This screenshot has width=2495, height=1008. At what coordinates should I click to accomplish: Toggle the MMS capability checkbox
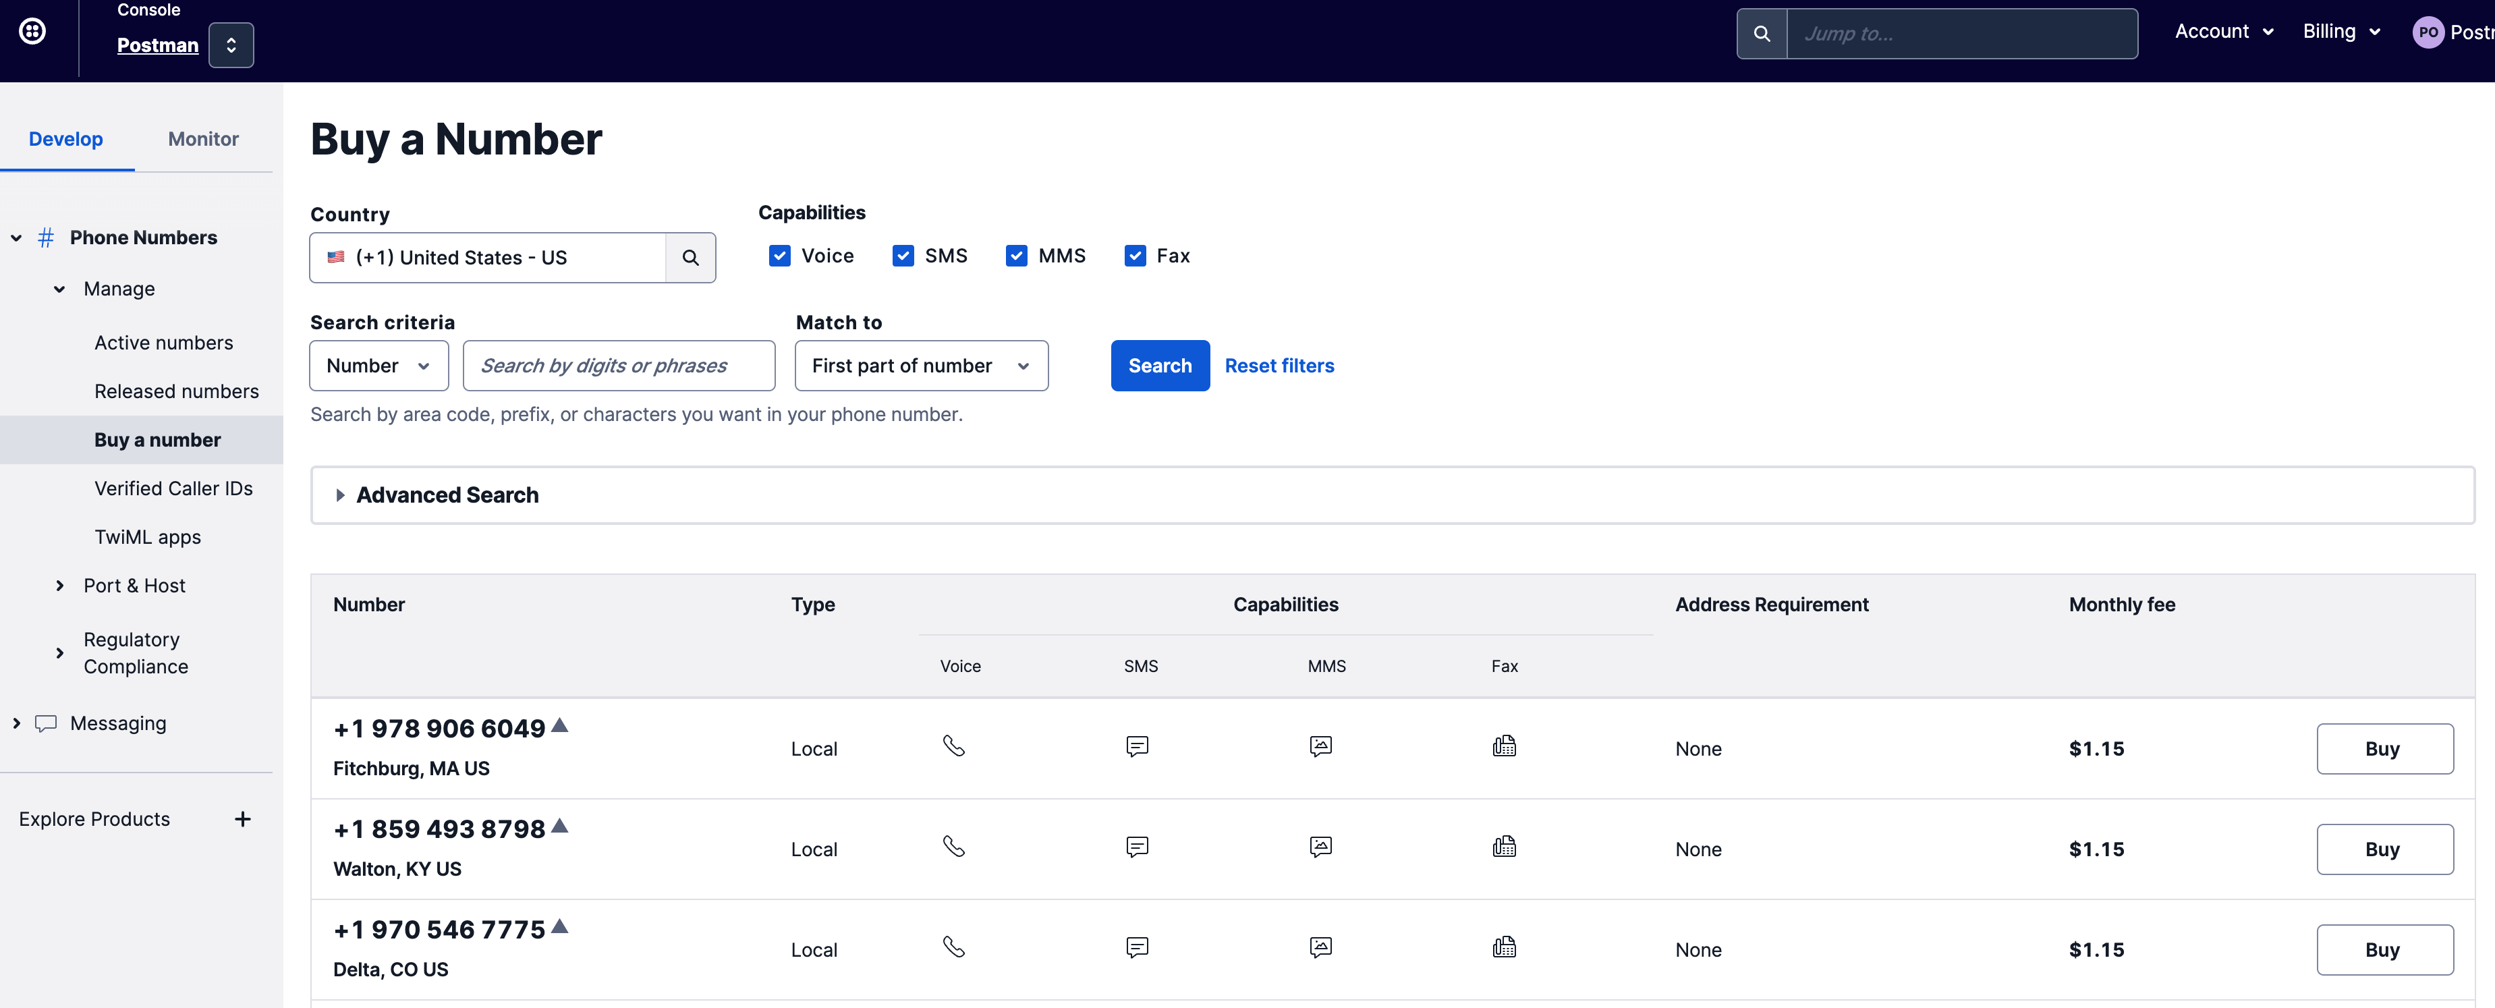coord(1016,256)
